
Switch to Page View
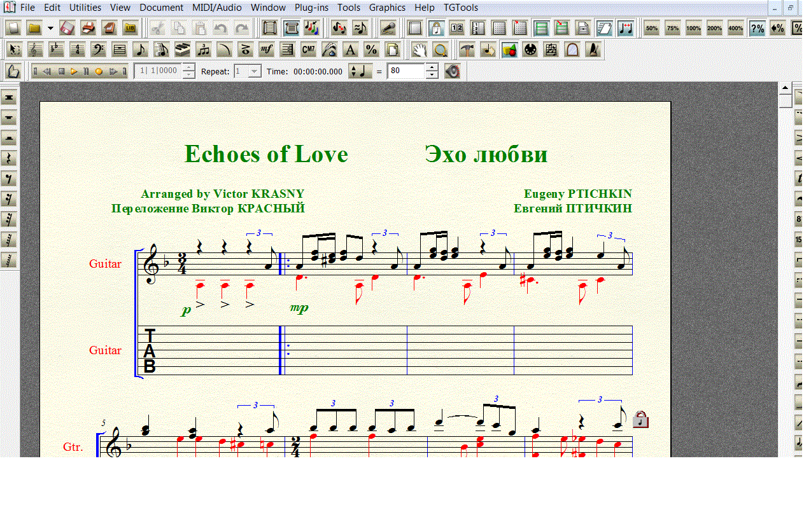(x=291, y=28)
